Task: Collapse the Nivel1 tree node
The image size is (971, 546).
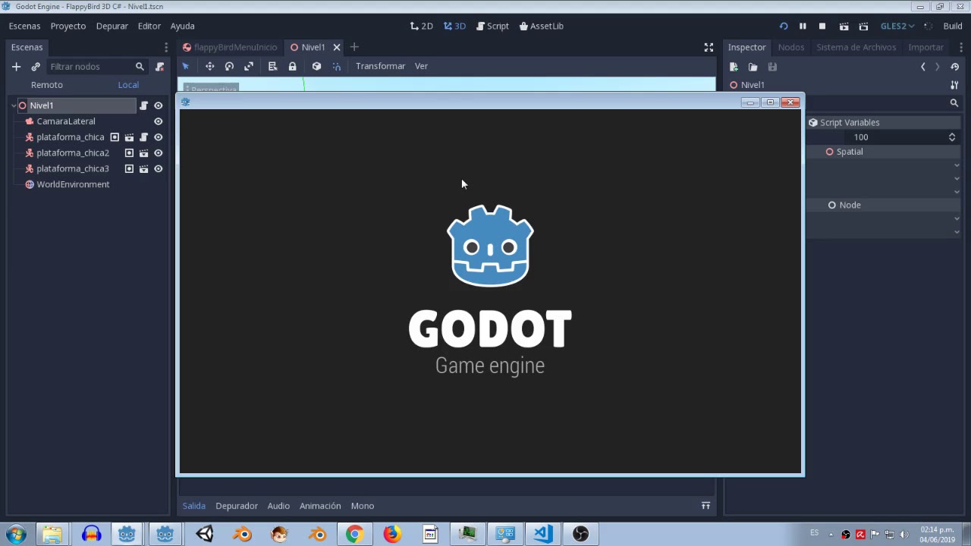Action: 14,105
